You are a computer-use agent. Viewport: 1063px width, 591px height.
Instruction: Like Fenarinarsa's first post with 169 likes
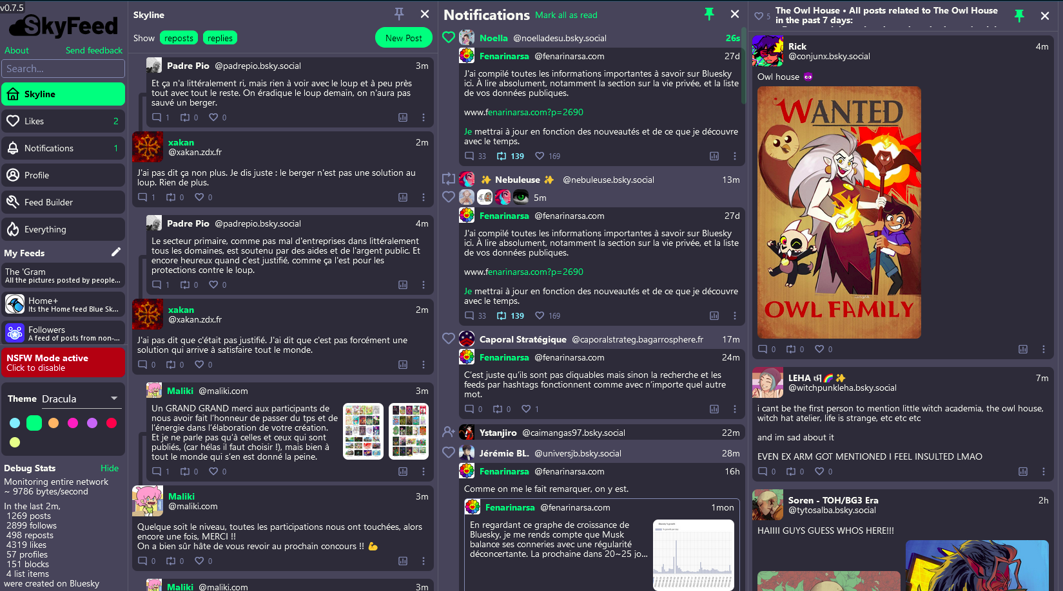[540, 156]
